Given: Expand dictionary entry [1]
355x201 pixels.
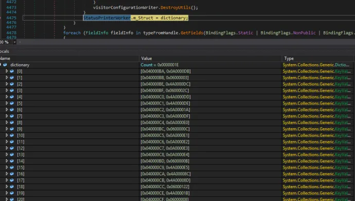Looking at the screenshot, I should click(x=7, y=77).
